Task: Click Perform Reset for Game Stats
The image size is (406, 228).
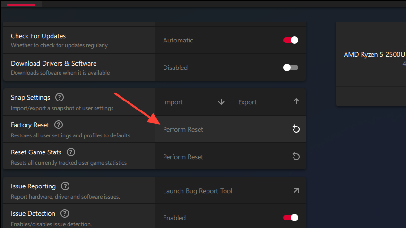Action: click(x=183, y=157)
